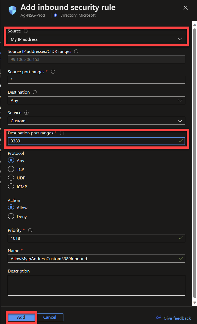The height and width of the screenshot is (324, 197).
Task: Choose the ICMP protocol option
Action: point(11,187)
